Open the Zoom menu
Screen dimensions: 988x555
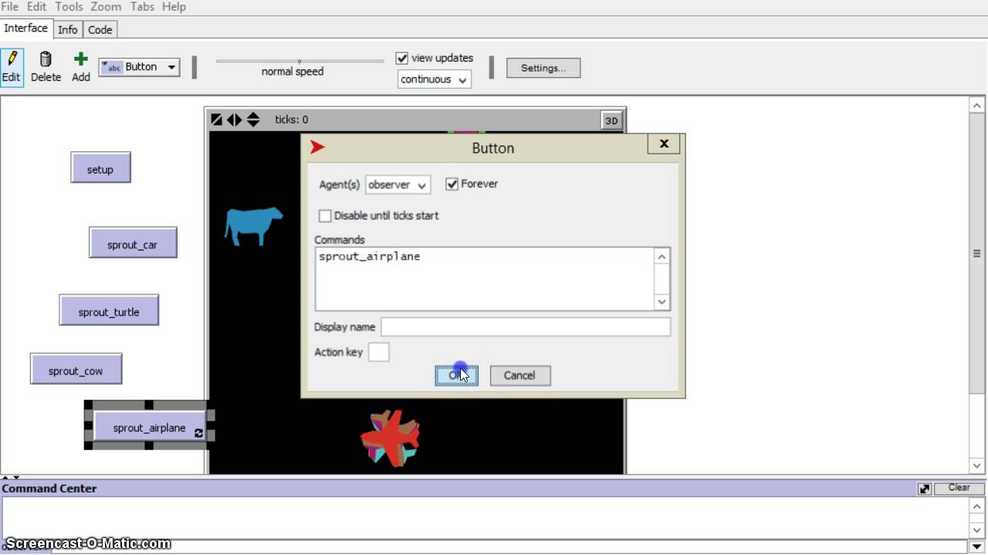coord(106,7)
